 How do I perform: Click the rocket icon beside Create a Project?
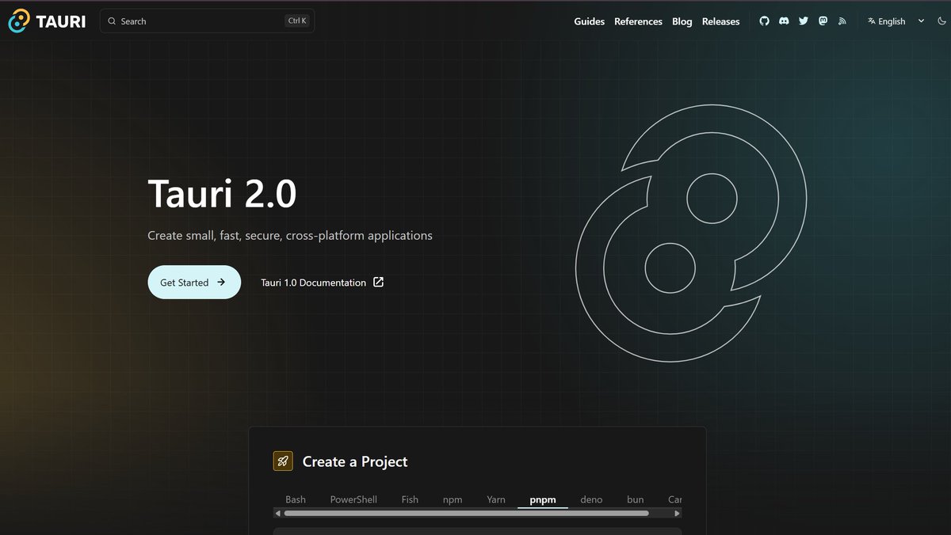click(x=283, y=461)
